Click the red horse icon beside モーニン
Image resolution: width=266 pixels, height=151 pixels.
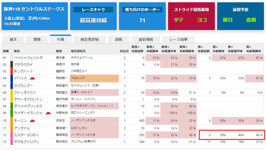(x=32, y=121)
